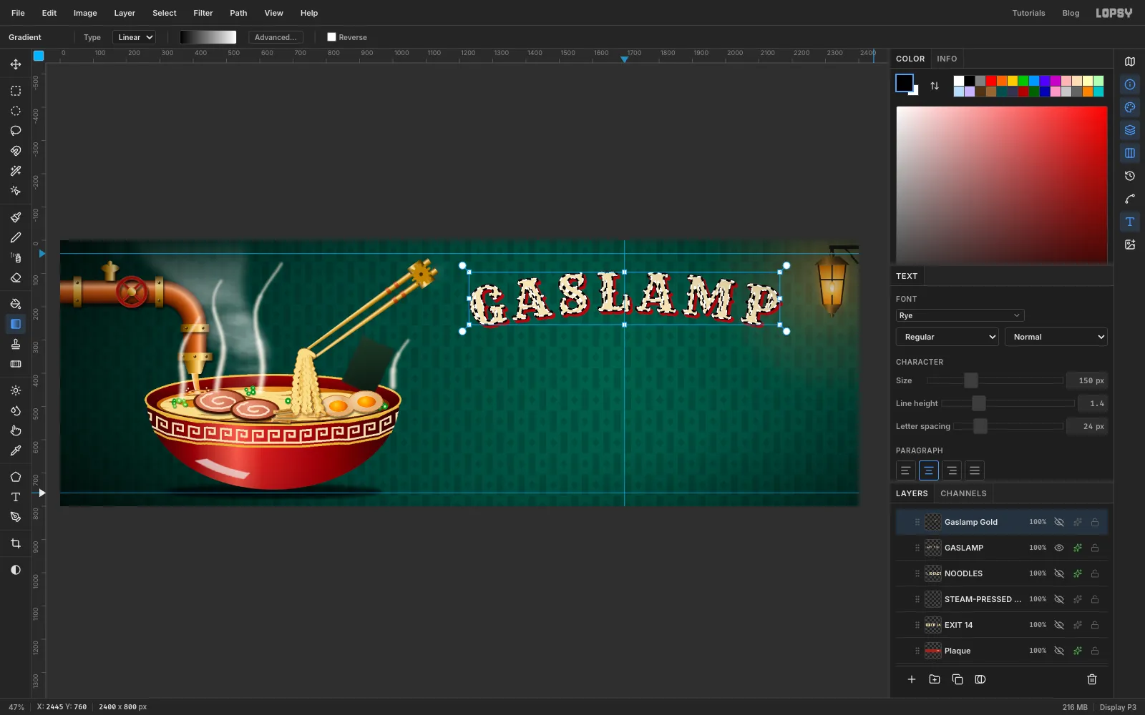Image resolution: width=1145 pixels, height=715 pixels.
Task: Switch to the Info tab
Action: pos(947,59)
